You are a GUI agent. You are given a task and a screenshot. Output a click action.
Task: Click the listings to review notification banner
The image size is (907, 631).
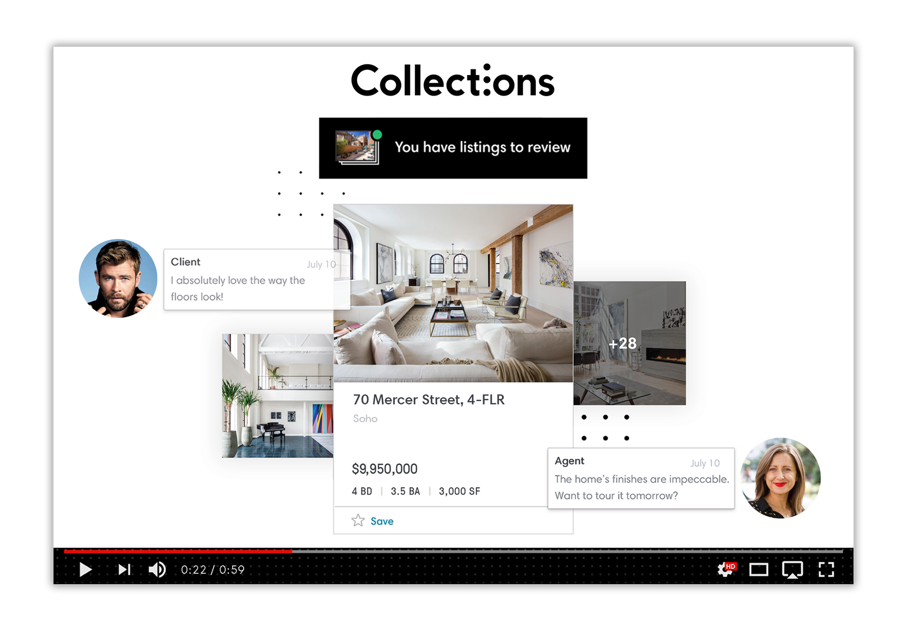coord(482,148)
